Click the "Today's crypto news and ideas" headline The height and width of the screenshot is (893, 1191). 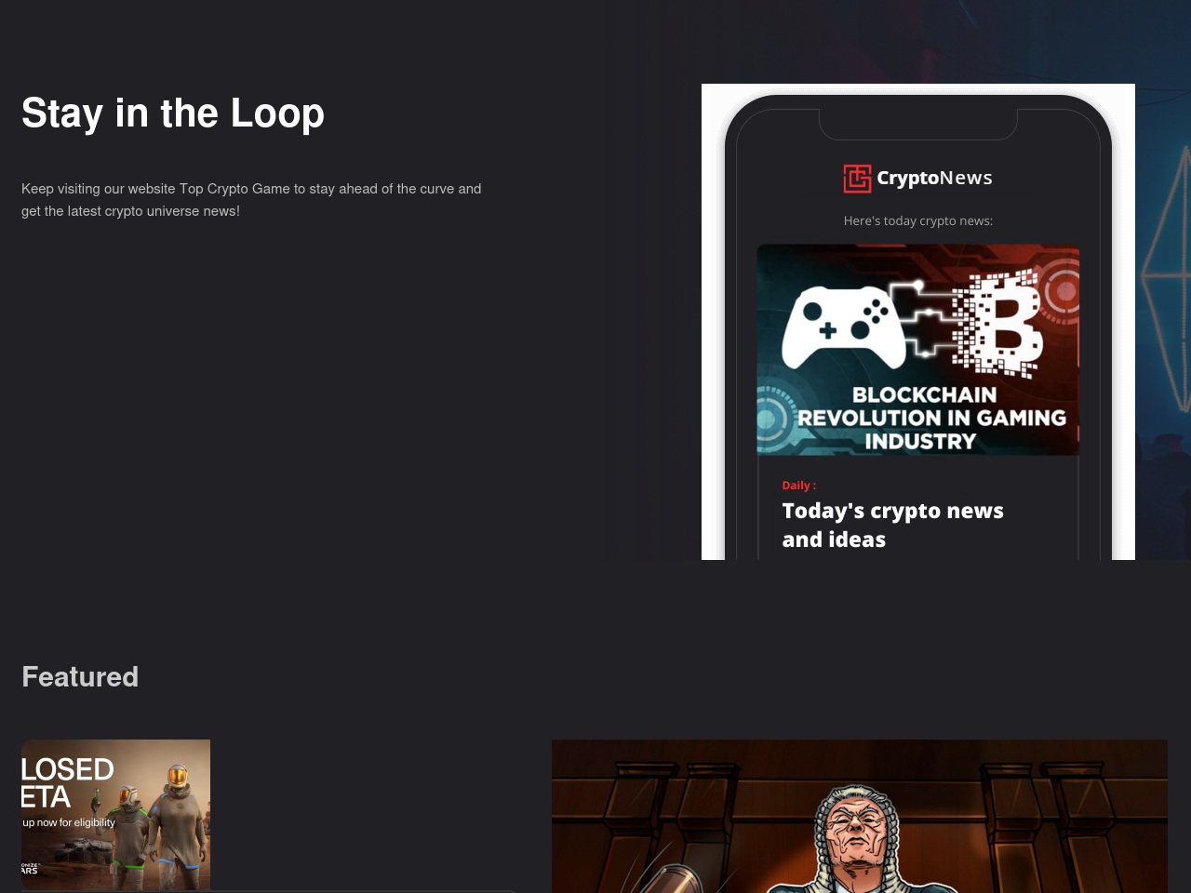pos(892,525)
